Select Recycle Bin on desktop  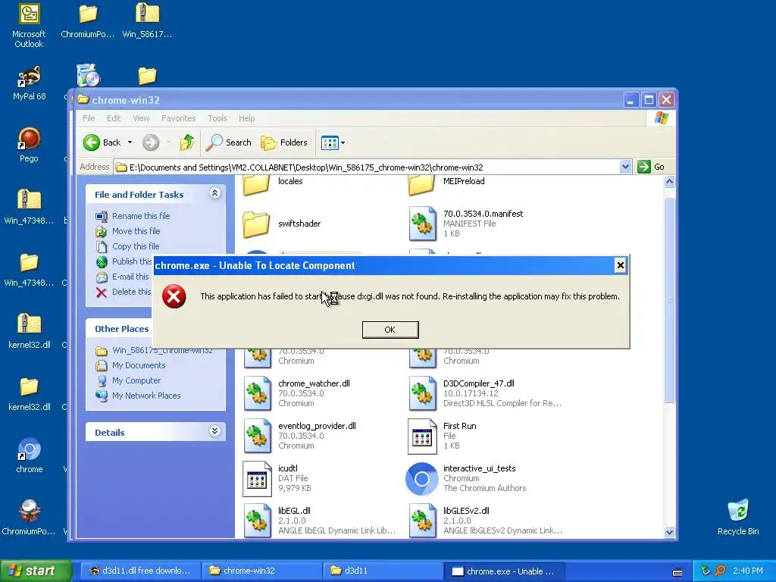738,517
